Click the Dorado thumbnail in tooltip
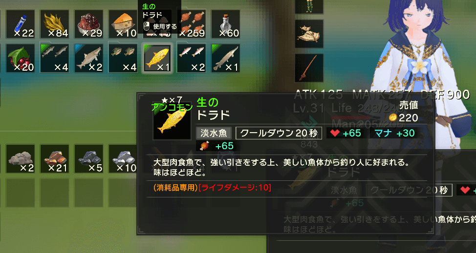The width and height of the screenshot is (476, 253). (x=172, y=121)
